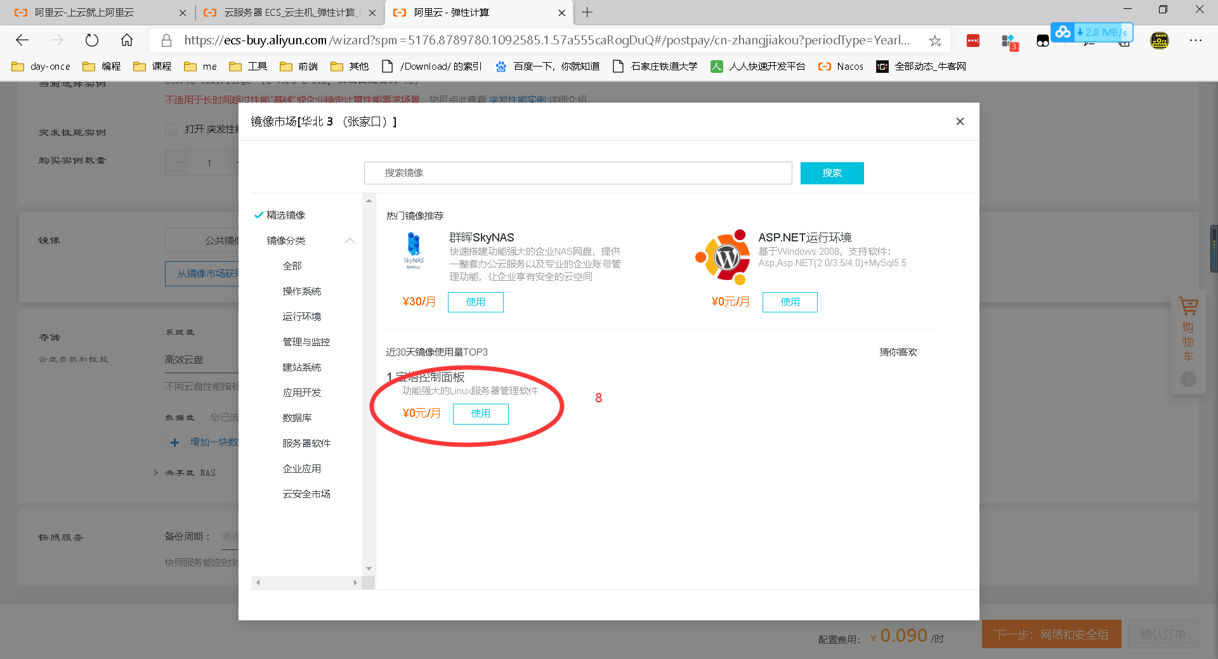Viewport: 1218px width, 659px height.
Task: Click the address bar lock icon
Action: point(166,41)
